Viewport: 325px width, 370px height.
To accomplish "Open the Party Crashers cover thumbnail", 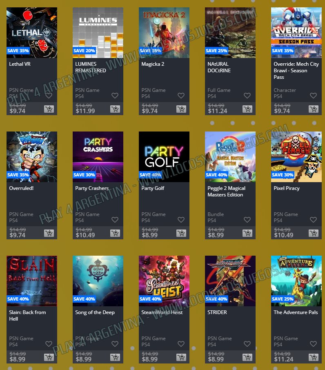I will (98, 157).
